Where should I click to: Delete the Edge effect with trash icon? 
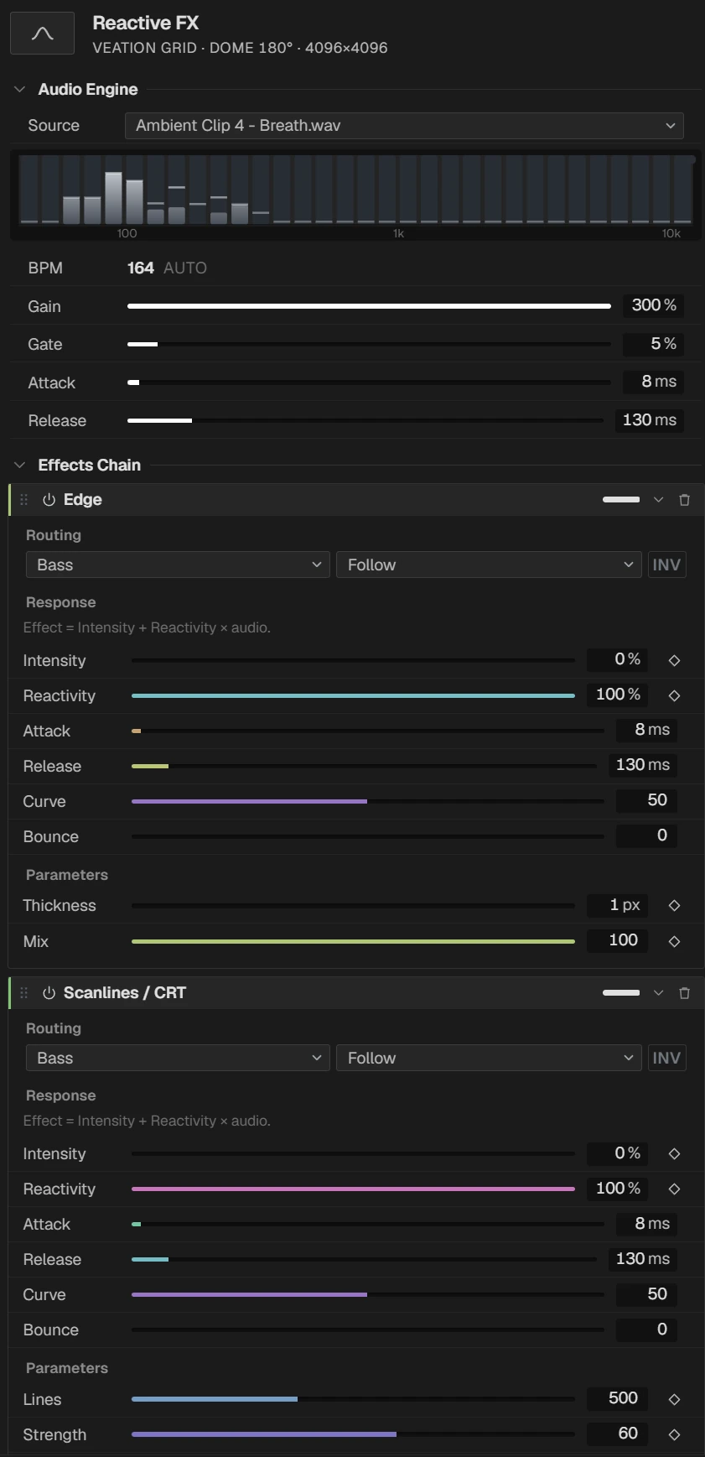click(x=684, y=500)
